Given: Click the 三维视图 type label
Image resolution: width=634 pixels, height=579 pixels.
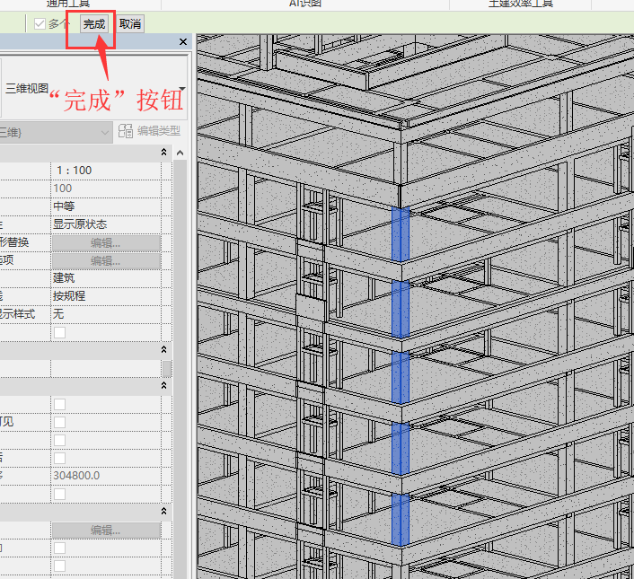Looking at the screenshot, I should point(27,89).
